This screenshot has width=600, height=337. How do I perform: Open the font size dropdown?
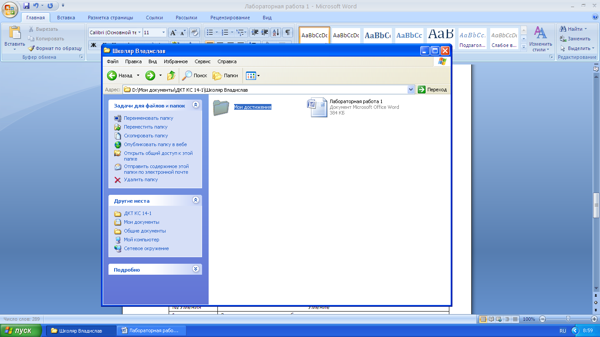click(x=164, y=32)
